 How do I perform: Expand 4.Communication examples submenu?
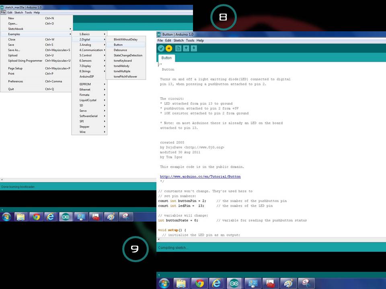[x=89, y=50]
